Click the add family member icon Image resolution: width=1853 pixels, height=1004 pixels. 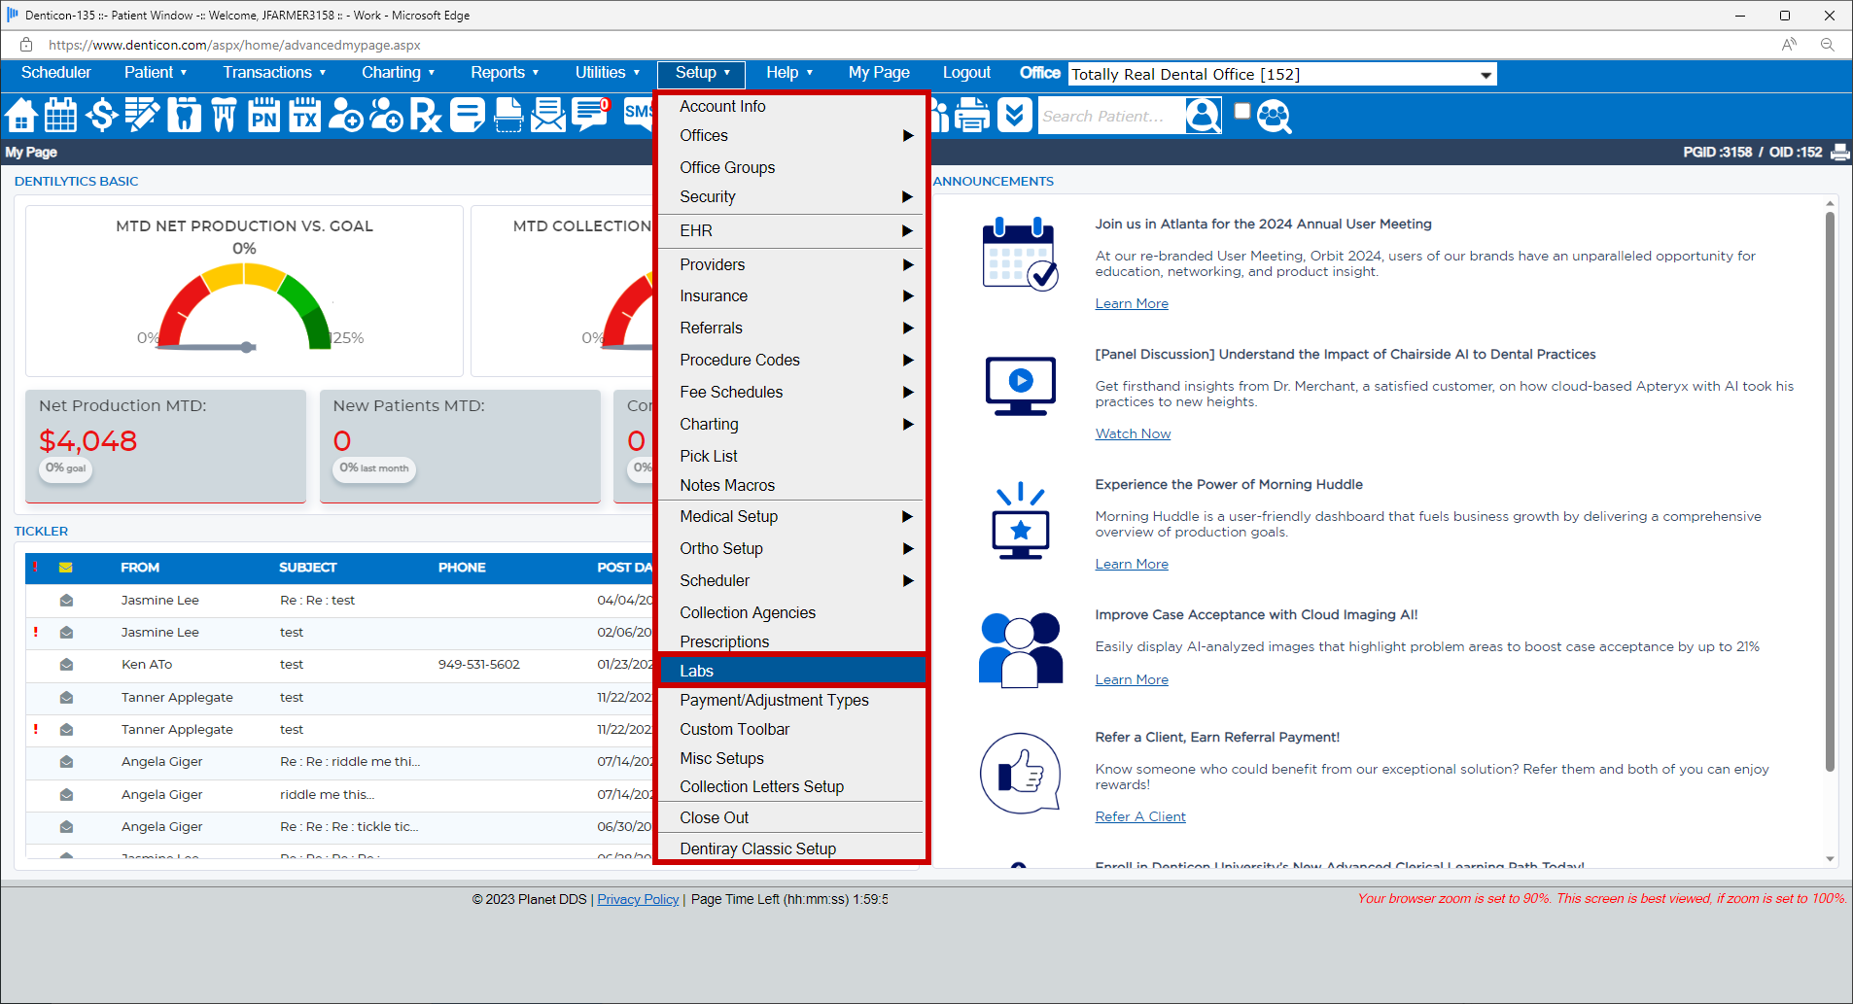[386, 115]
